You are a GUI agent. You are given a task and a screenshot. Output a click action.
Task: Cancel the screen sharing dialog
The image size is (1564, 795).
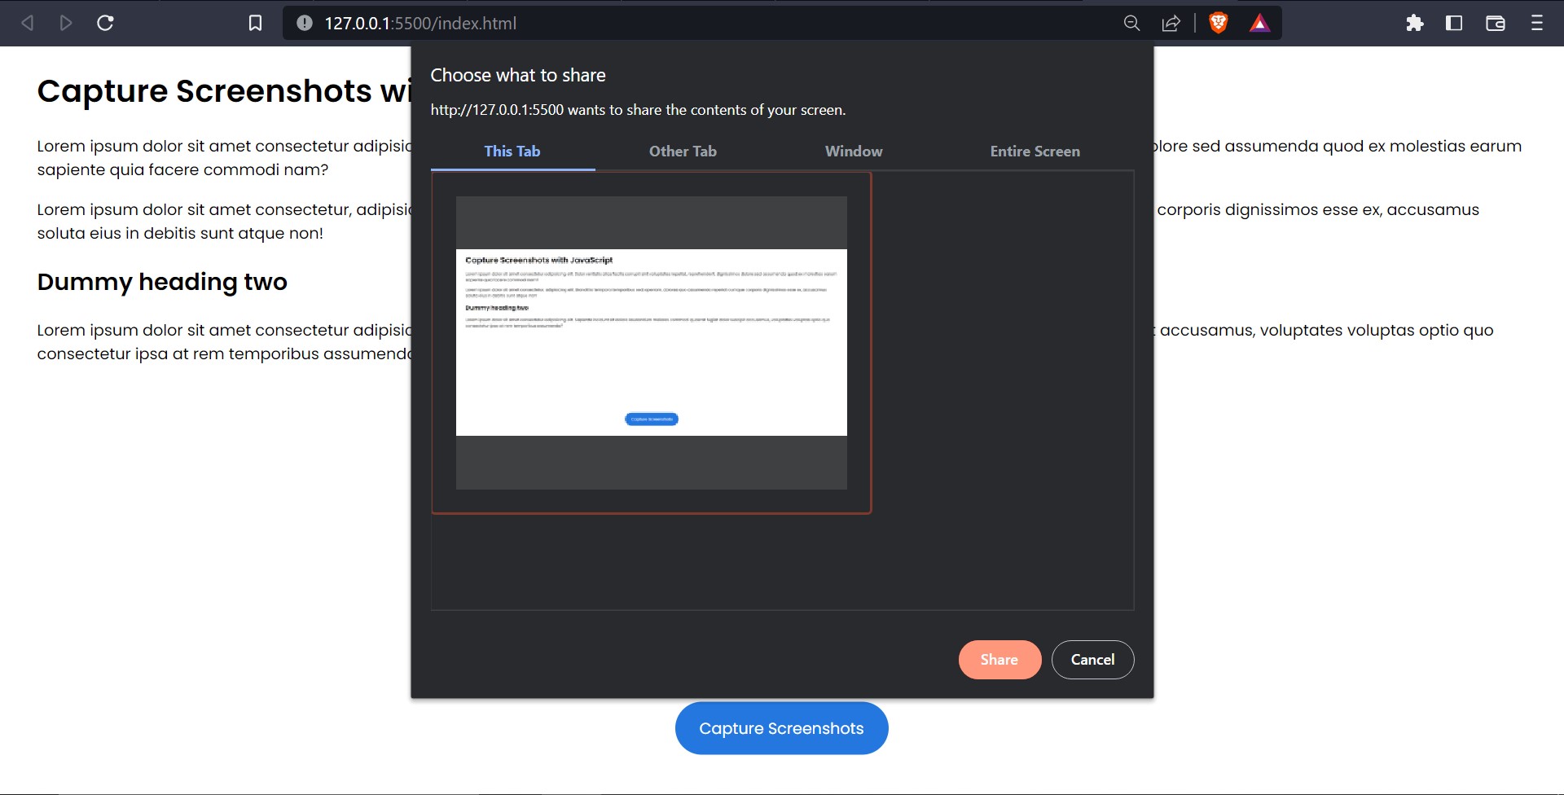click(1092, 659)
